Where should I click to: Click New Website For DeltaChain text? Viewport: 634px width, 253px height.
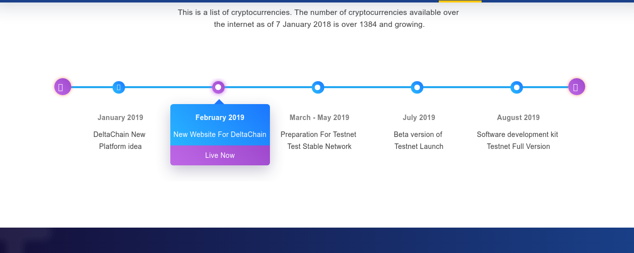[220, 134]
